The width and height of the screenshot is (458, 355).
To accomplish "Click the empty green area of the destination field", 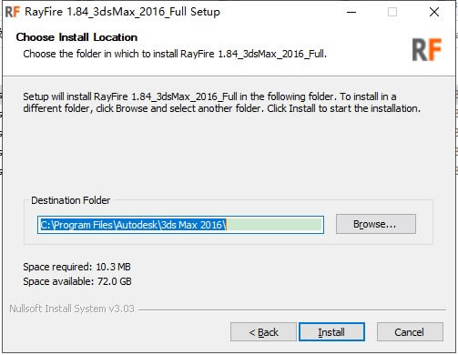I will [274, 225].
